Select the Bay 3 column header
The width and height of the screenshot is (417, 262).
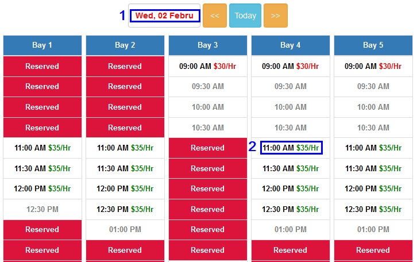[208, 45]
